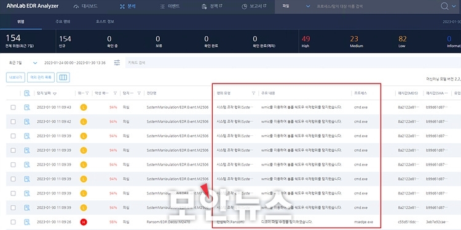This screenshot has height=230, width=461.
Task: Click the funnel filter icon on the 행위 유형 column
Action: click(x=253, y=93)
